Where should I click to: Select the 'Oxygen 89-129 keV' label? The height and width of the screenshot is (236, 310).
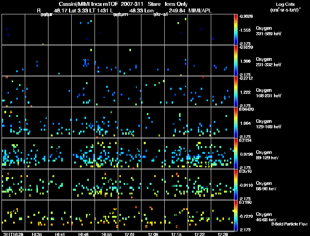[267, 155]
